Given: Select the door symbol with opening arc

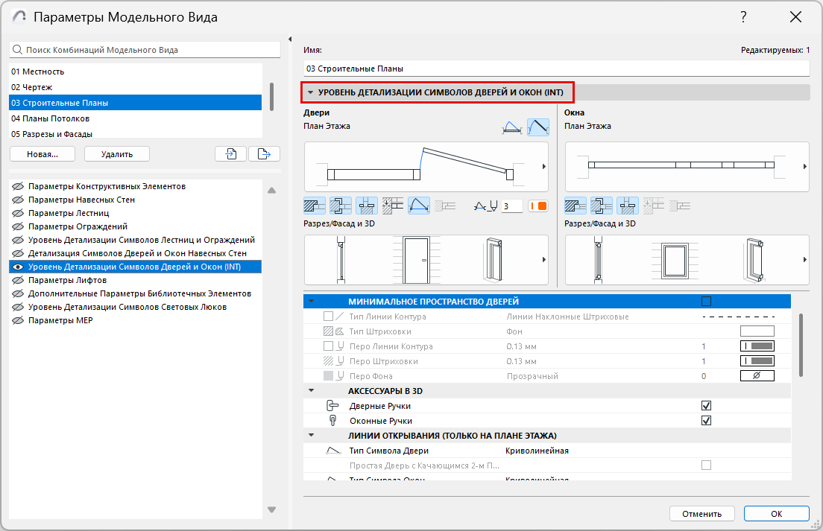Looking at the screenshot, I should click(511, 127).
